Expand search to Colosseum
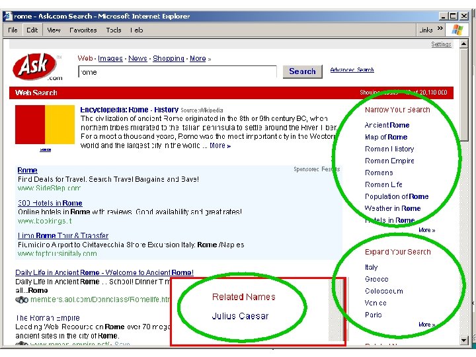476x357 pixels. pyautogui.click(x=383, y=291)
